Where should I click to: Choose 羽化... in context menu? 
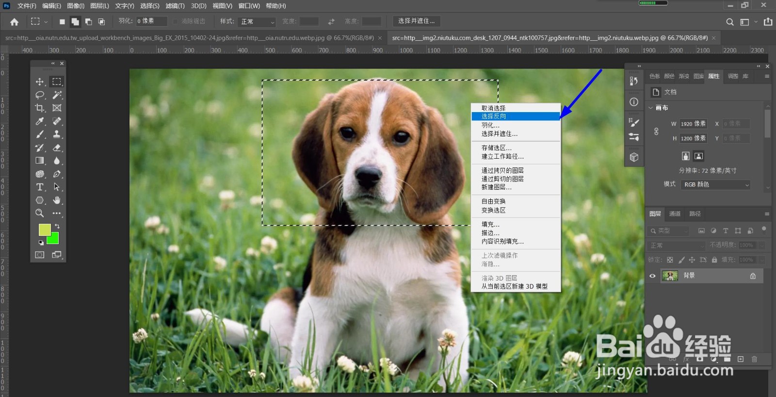(516, 125)
